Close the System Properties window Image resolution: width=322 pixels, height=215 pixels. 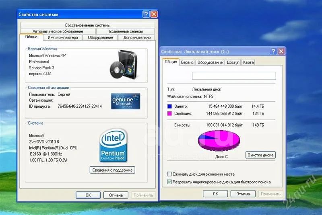pos(154,14)
